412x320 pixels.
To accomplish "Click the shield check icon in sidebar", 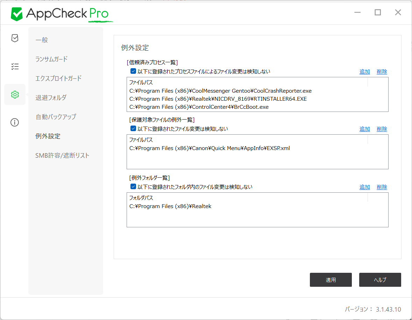I will (15, 38).
